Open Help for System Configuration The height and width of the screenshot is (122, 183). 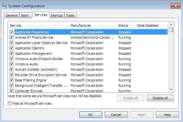[167, 115]
